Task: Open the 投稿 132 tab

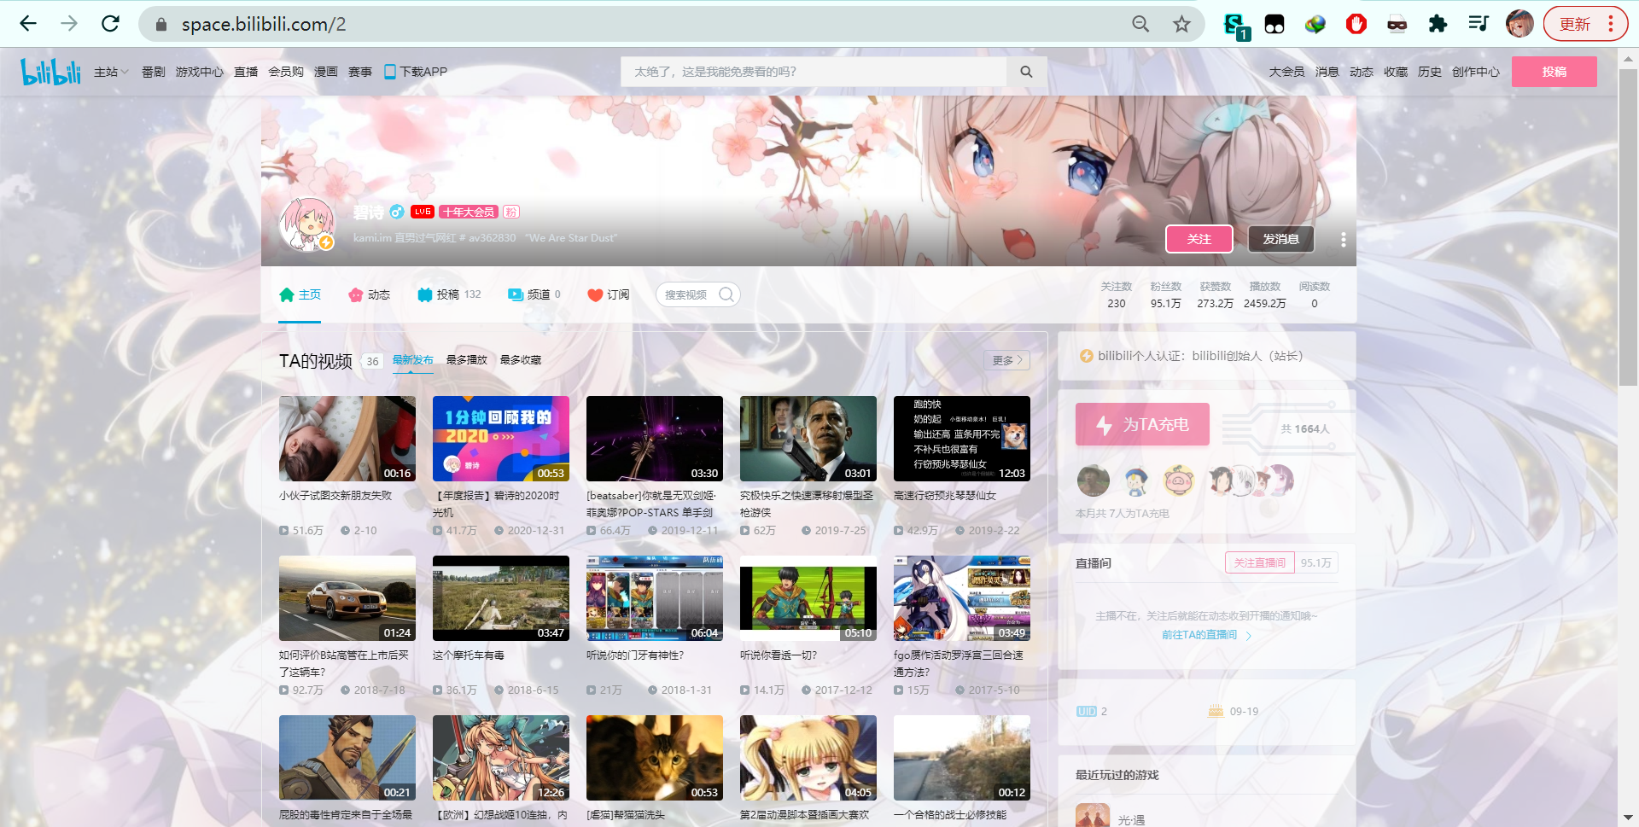Action: (449, 294)
